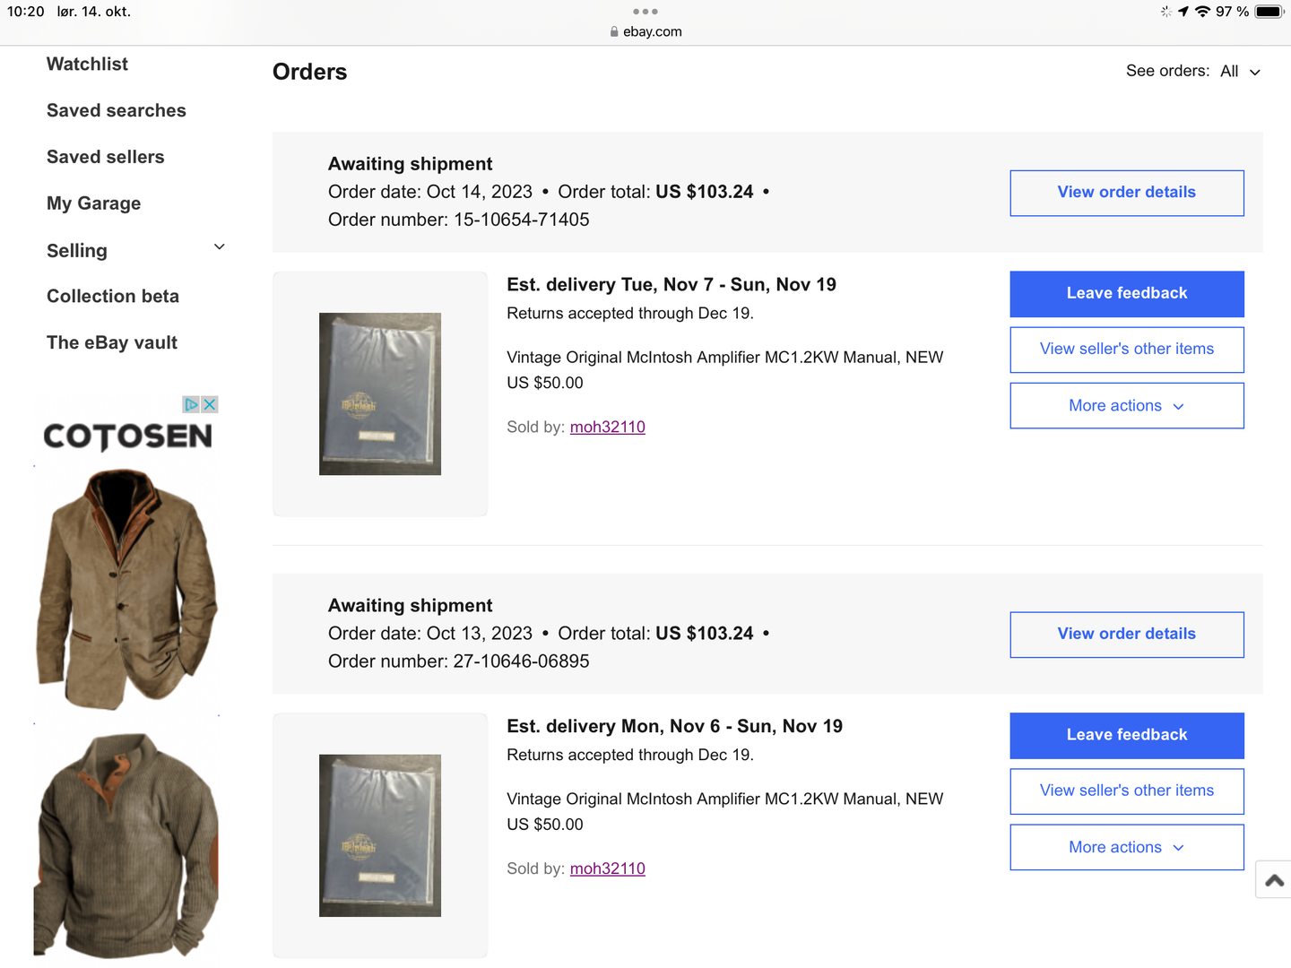The width and height of the screenshot is (1291, 968).
Task: Click the AdChoices triangle icon
Action: [191, 405]
